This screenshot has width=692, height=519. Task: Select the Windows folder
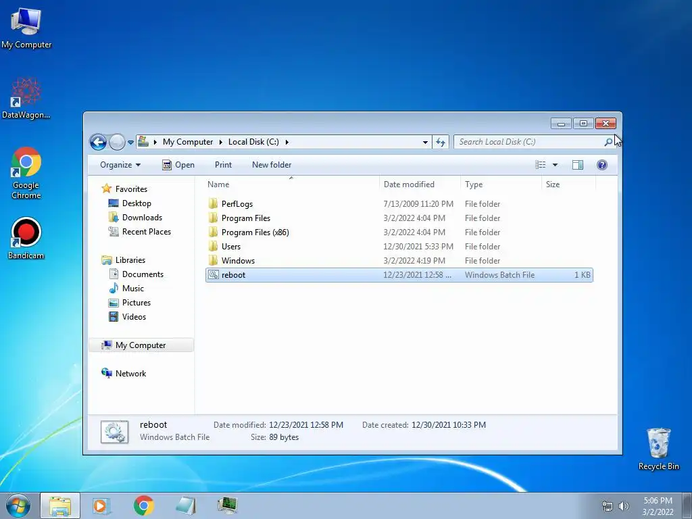[x=399, y=260]
